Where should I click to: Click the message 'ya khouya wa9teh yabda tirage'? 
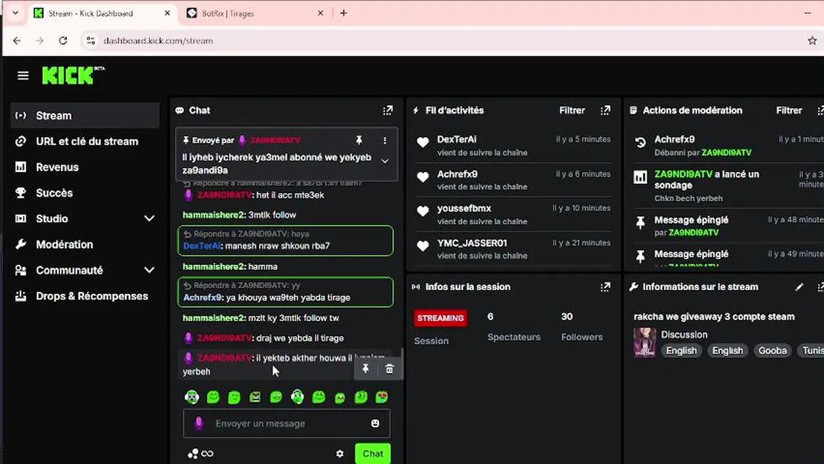click(288, 298)
